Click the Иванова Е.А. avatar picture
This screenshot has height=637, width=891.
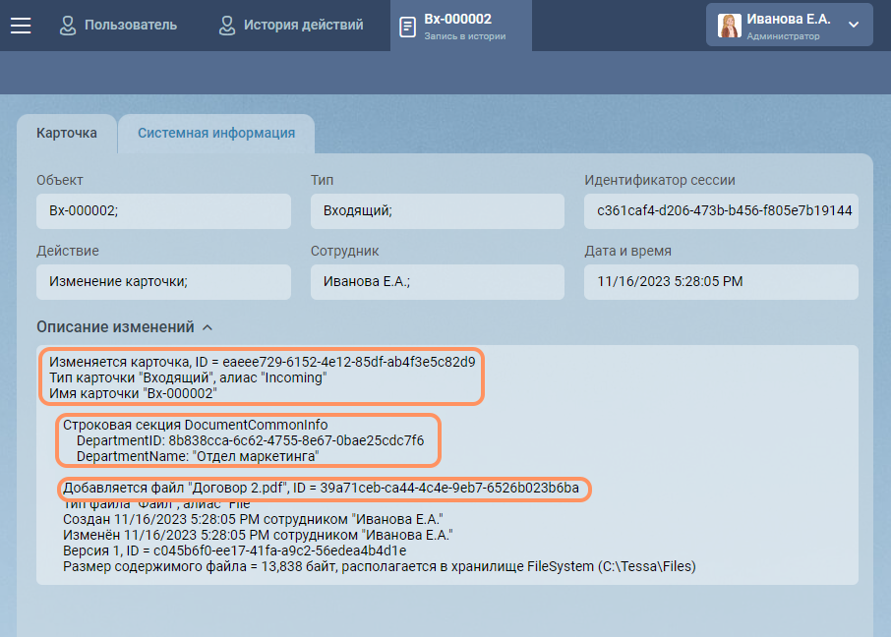730,26
